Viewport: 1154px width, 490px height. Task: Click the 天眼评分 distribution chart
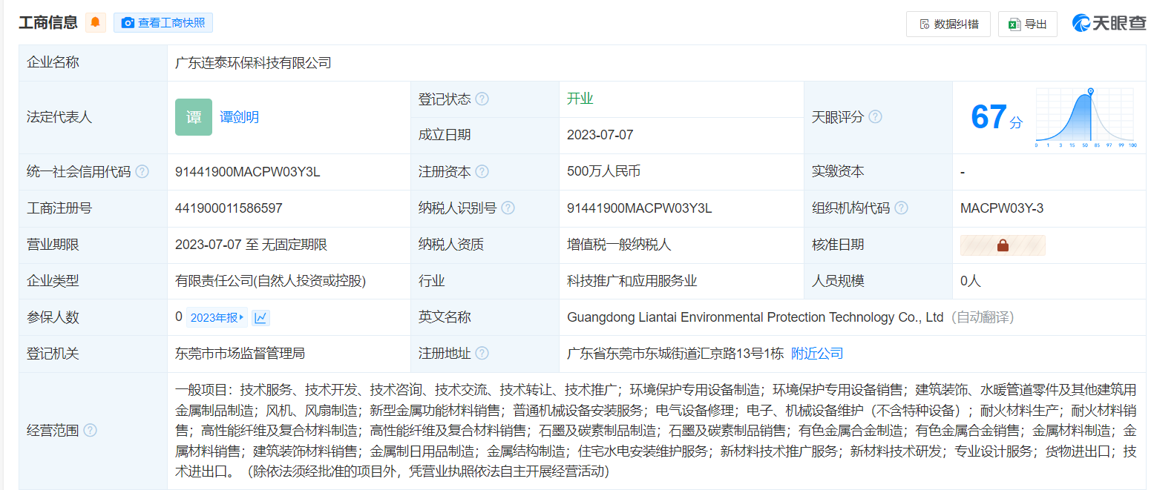click(1086, 118)
